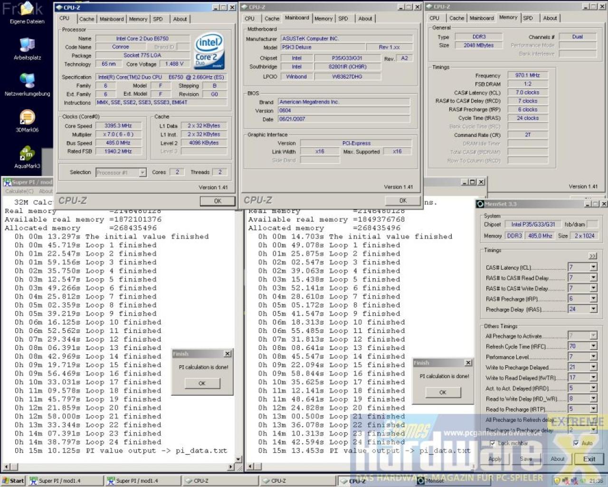This screenshot has height=487, width=608.
Task: Toggle the Auto checkbox in MemSet
Action: click(x=576, y=443)
